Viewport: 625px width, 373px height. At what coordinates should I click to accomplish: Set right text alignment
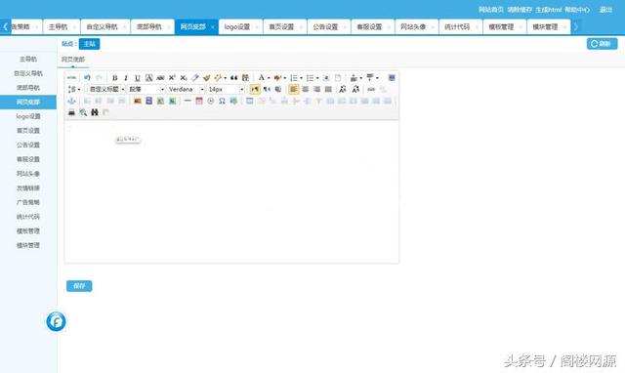[316, 89]
